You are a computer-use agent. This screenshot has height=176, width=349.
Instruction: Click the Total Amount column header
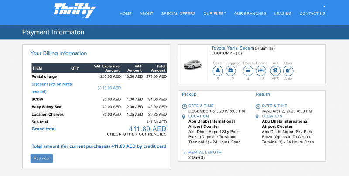(158, 68)
